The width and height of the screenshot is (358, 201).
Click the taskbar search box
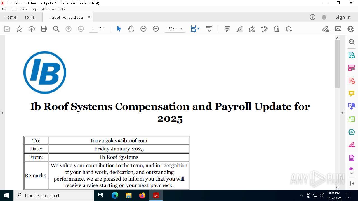[54, 195]
